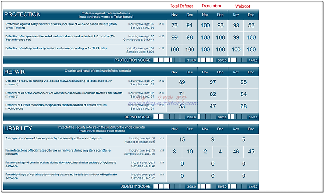This screenshot has height=193, width=324.
Task: Click "Number of test cases: 5" text
Action: [x=139, y=142]
